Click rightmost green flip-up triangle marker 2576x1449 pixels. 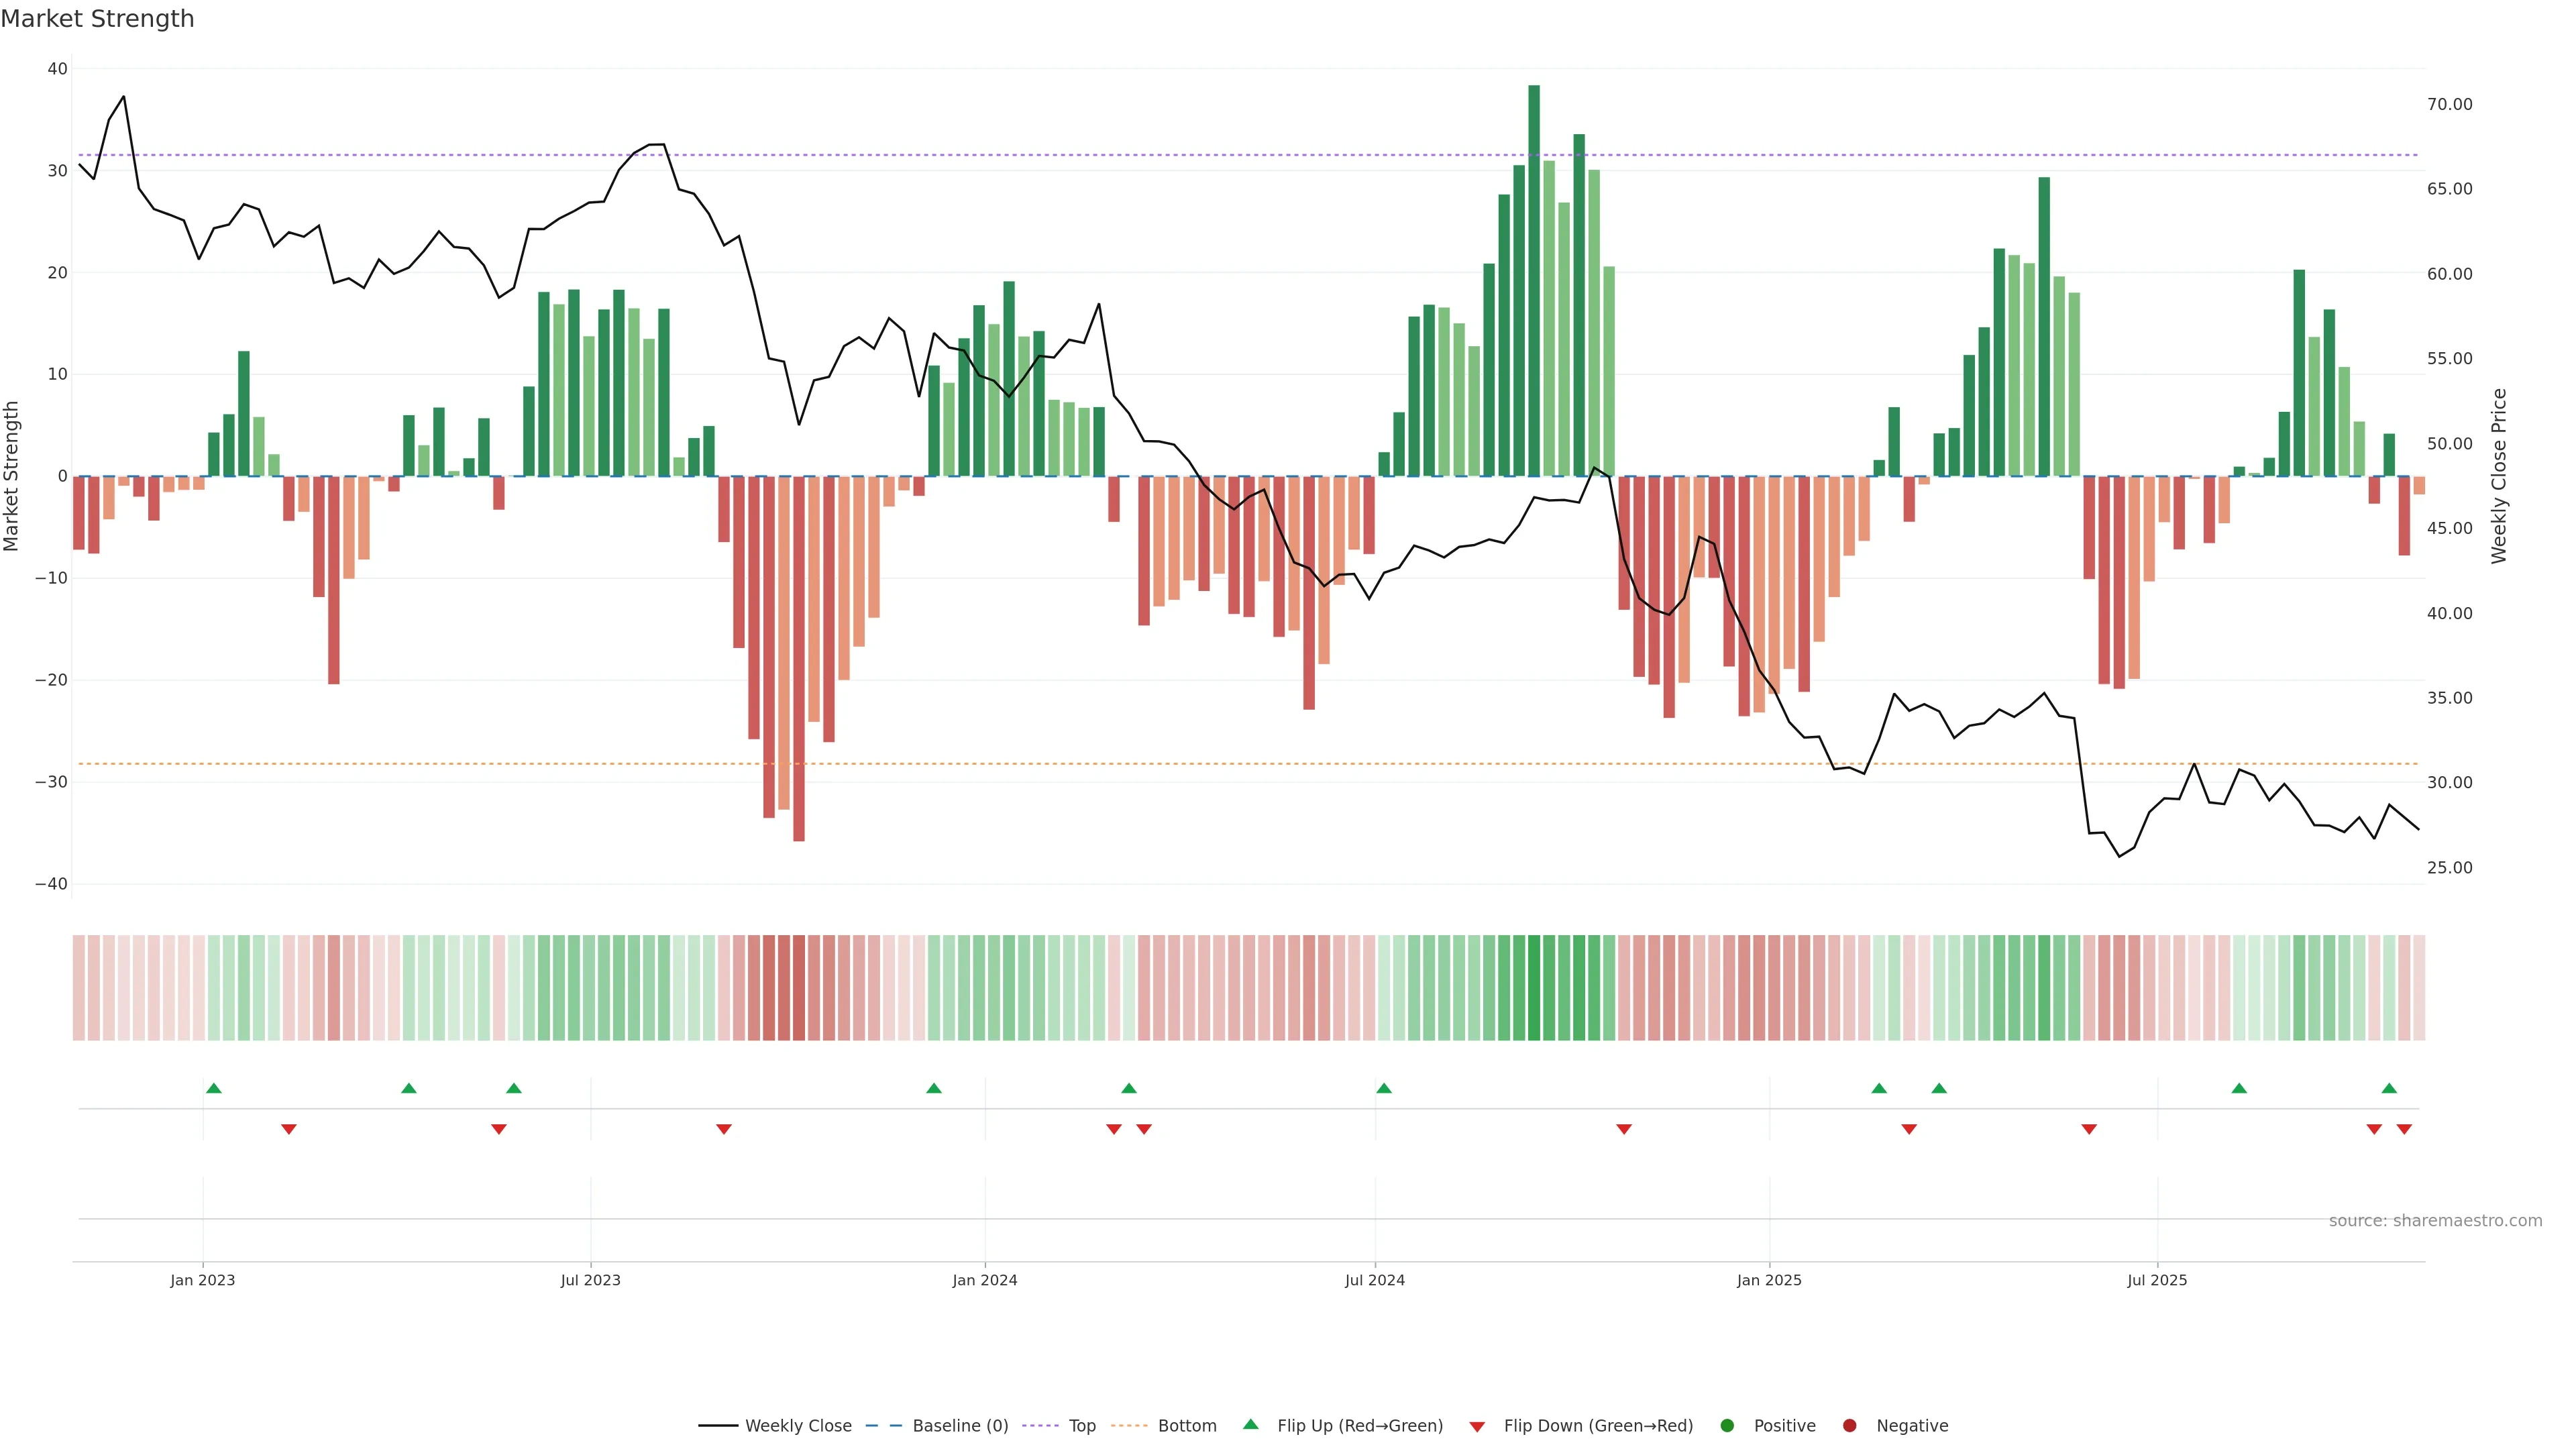click(x=2389, y=1088)
